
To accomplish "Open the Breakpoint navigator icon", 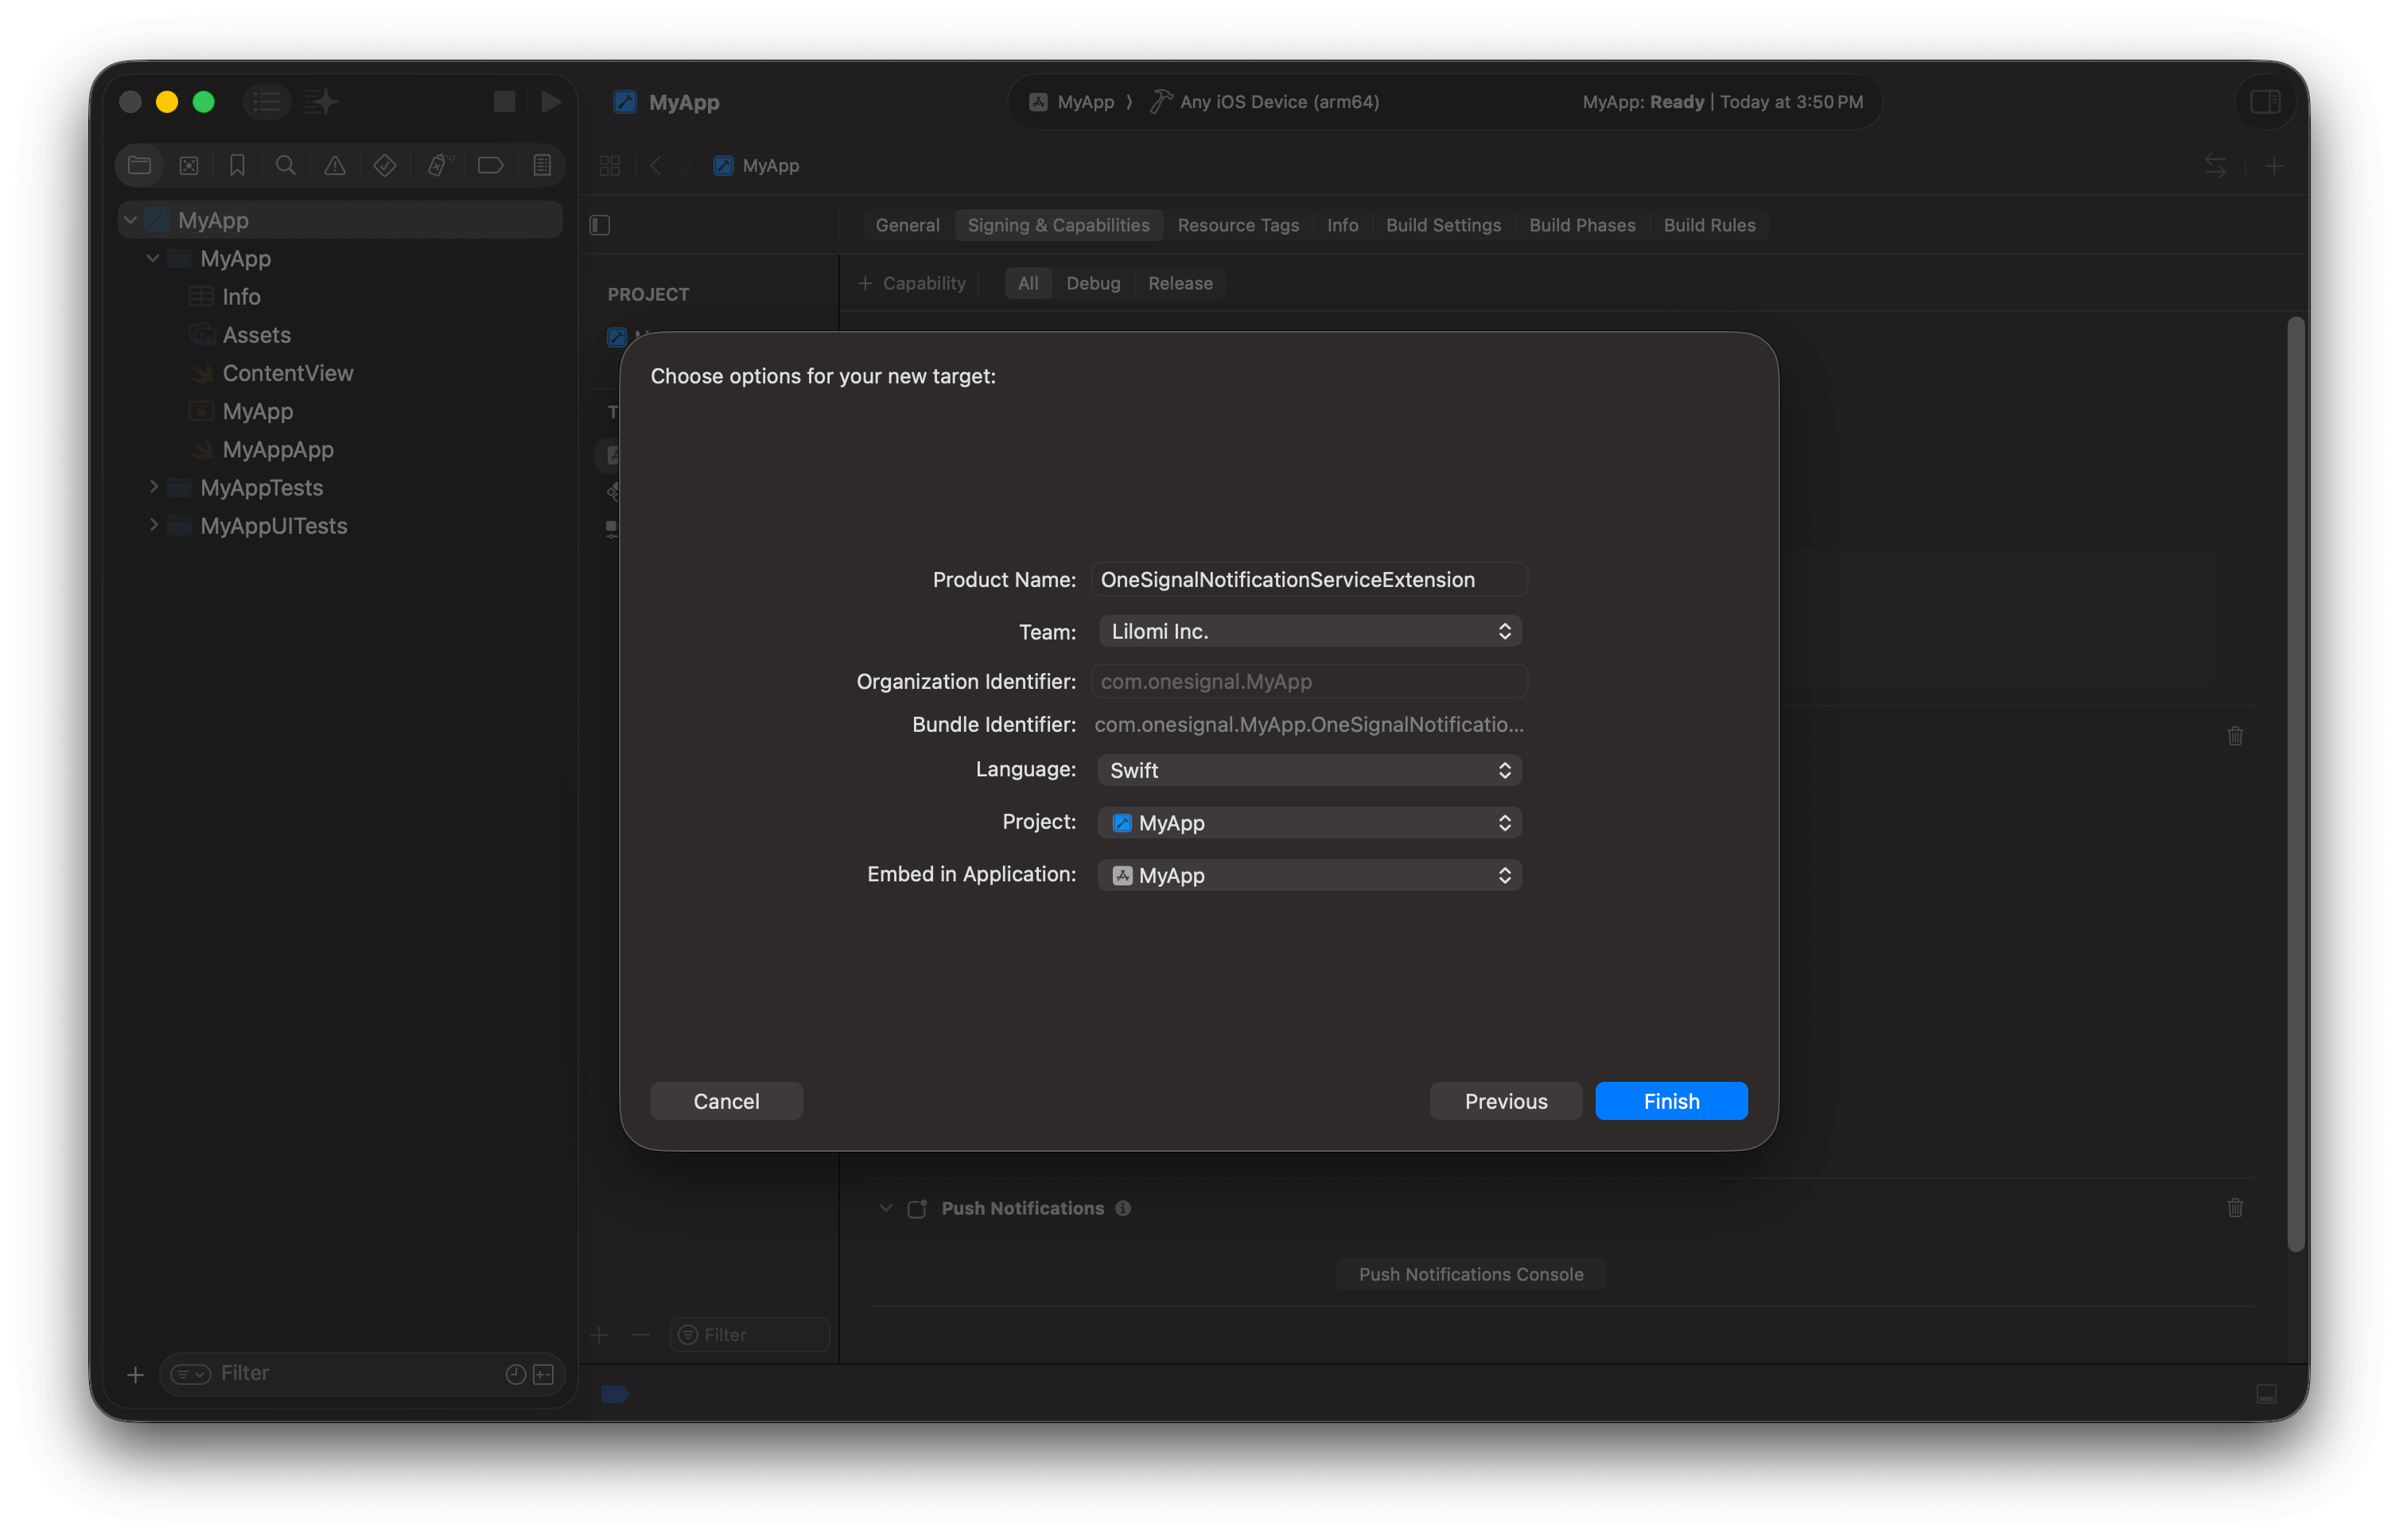I will click(x=490, y=165).
